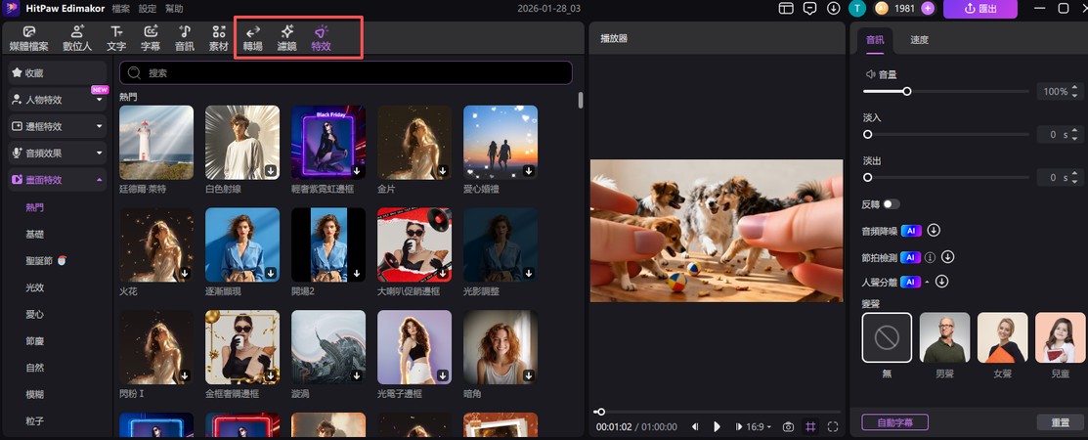Select the 粒子 subcategory
The height and width of the screenshot is (440, 1088).
pos(34,420)
